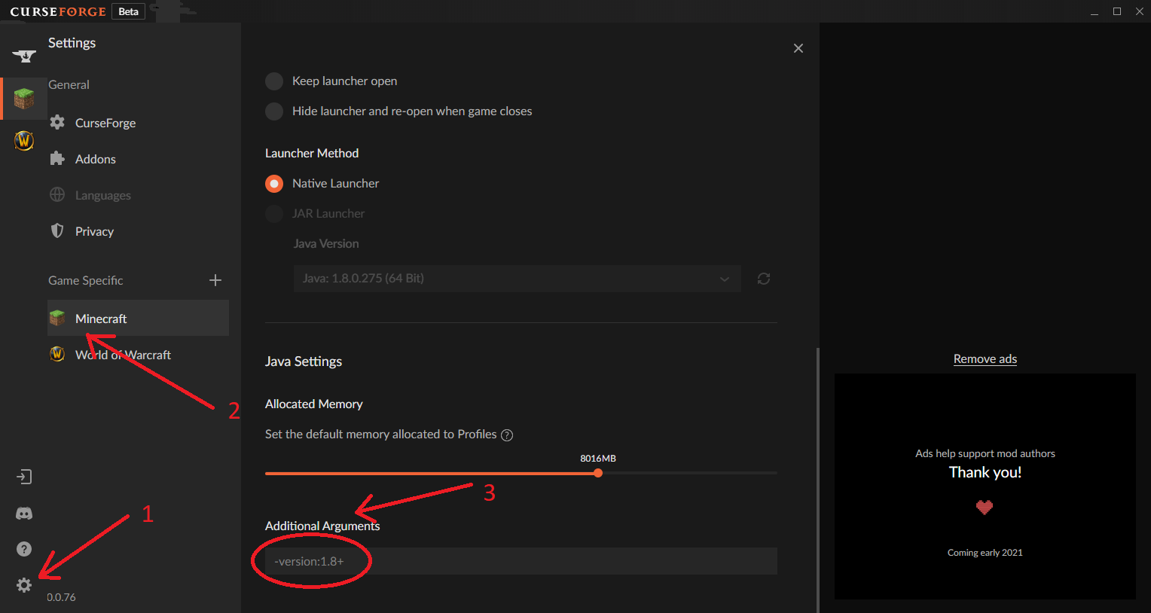Click the version number 0.0.76 text

(x=61, y=597)
